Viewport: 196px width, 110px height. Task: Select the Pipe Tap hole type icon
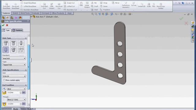[13, 50]
